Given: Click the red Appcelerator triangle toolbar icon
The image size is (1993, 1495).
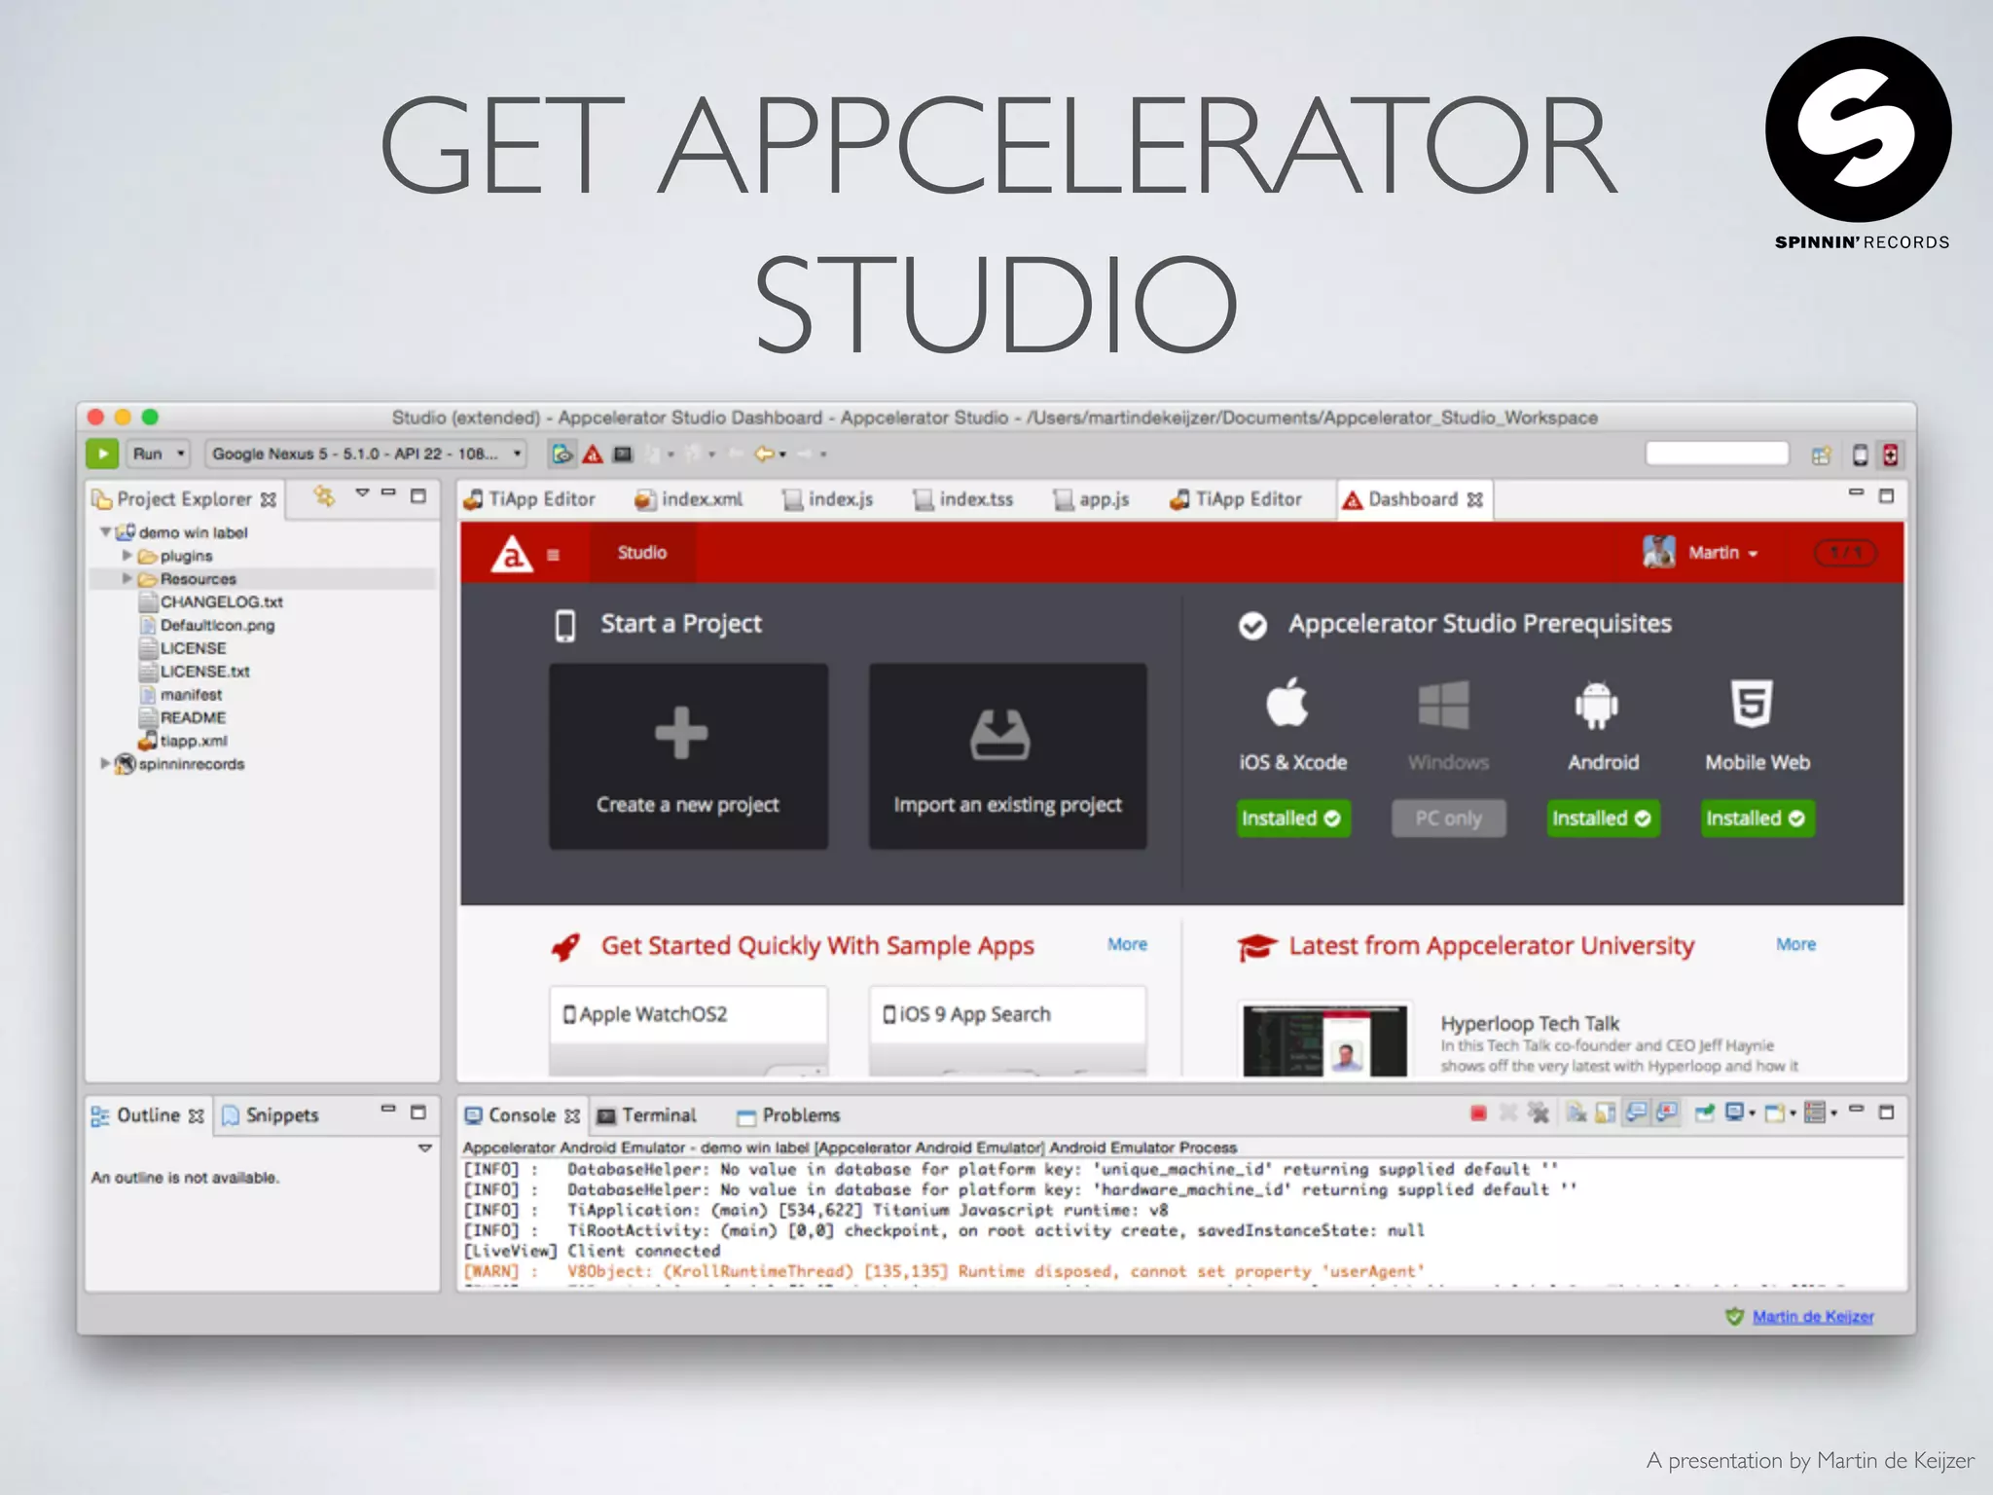Looking at the screenshot, I should point(593,454).
